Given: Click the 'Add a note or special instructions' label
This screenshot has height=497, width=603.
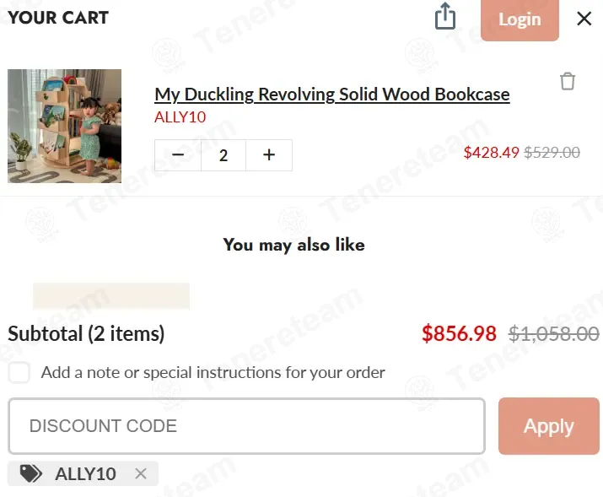Looking at the screenshot, I should 213,372.
